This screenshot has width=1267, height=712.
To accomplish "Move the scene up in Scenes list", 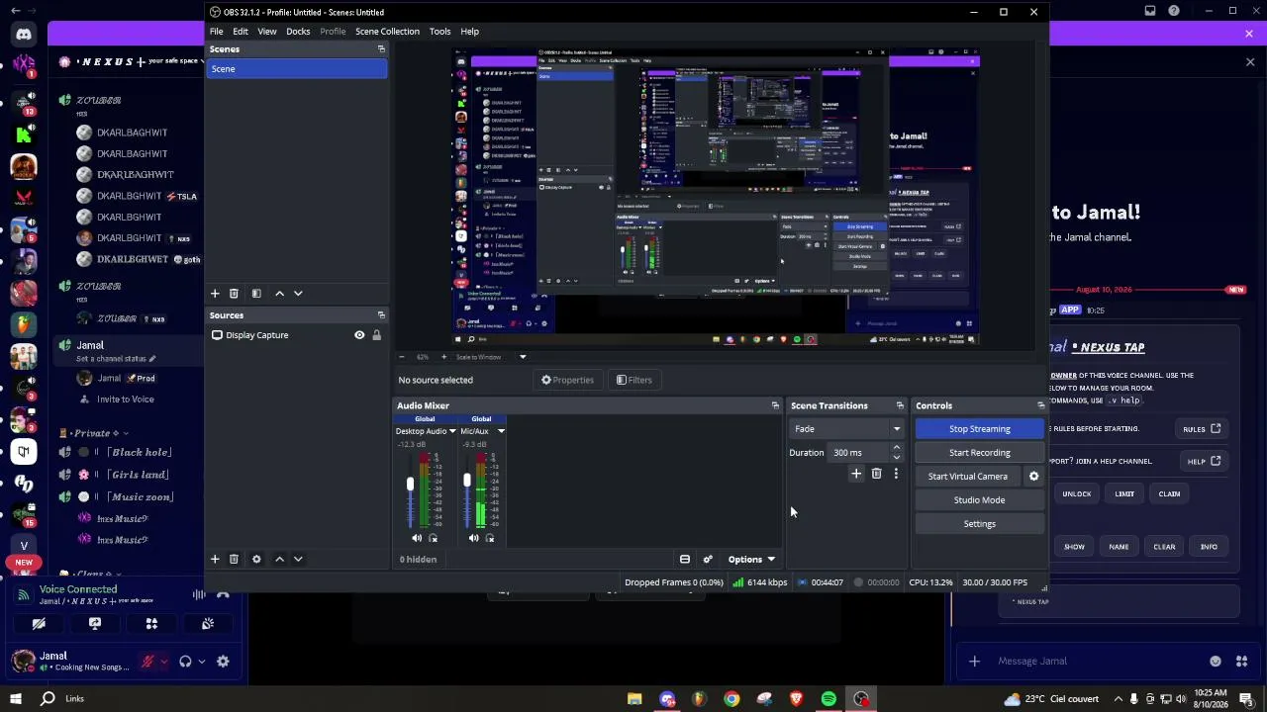I will click(x=279, y=294).
